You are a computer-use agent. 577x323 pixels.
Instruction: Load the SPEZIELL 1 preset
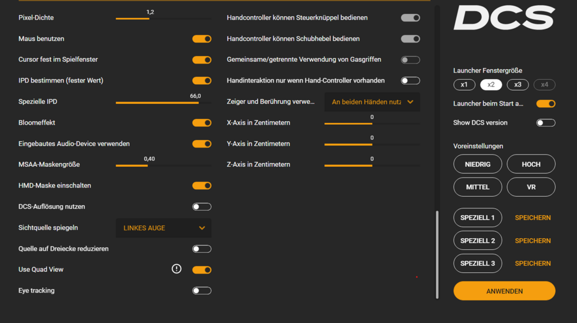[477, 217]
